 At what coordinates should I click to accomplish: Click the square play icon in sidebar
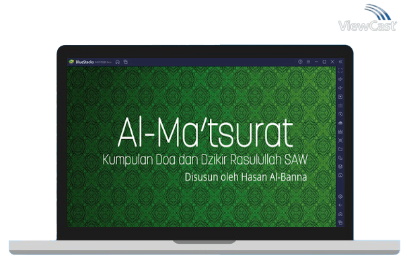(x=340, y=97)
